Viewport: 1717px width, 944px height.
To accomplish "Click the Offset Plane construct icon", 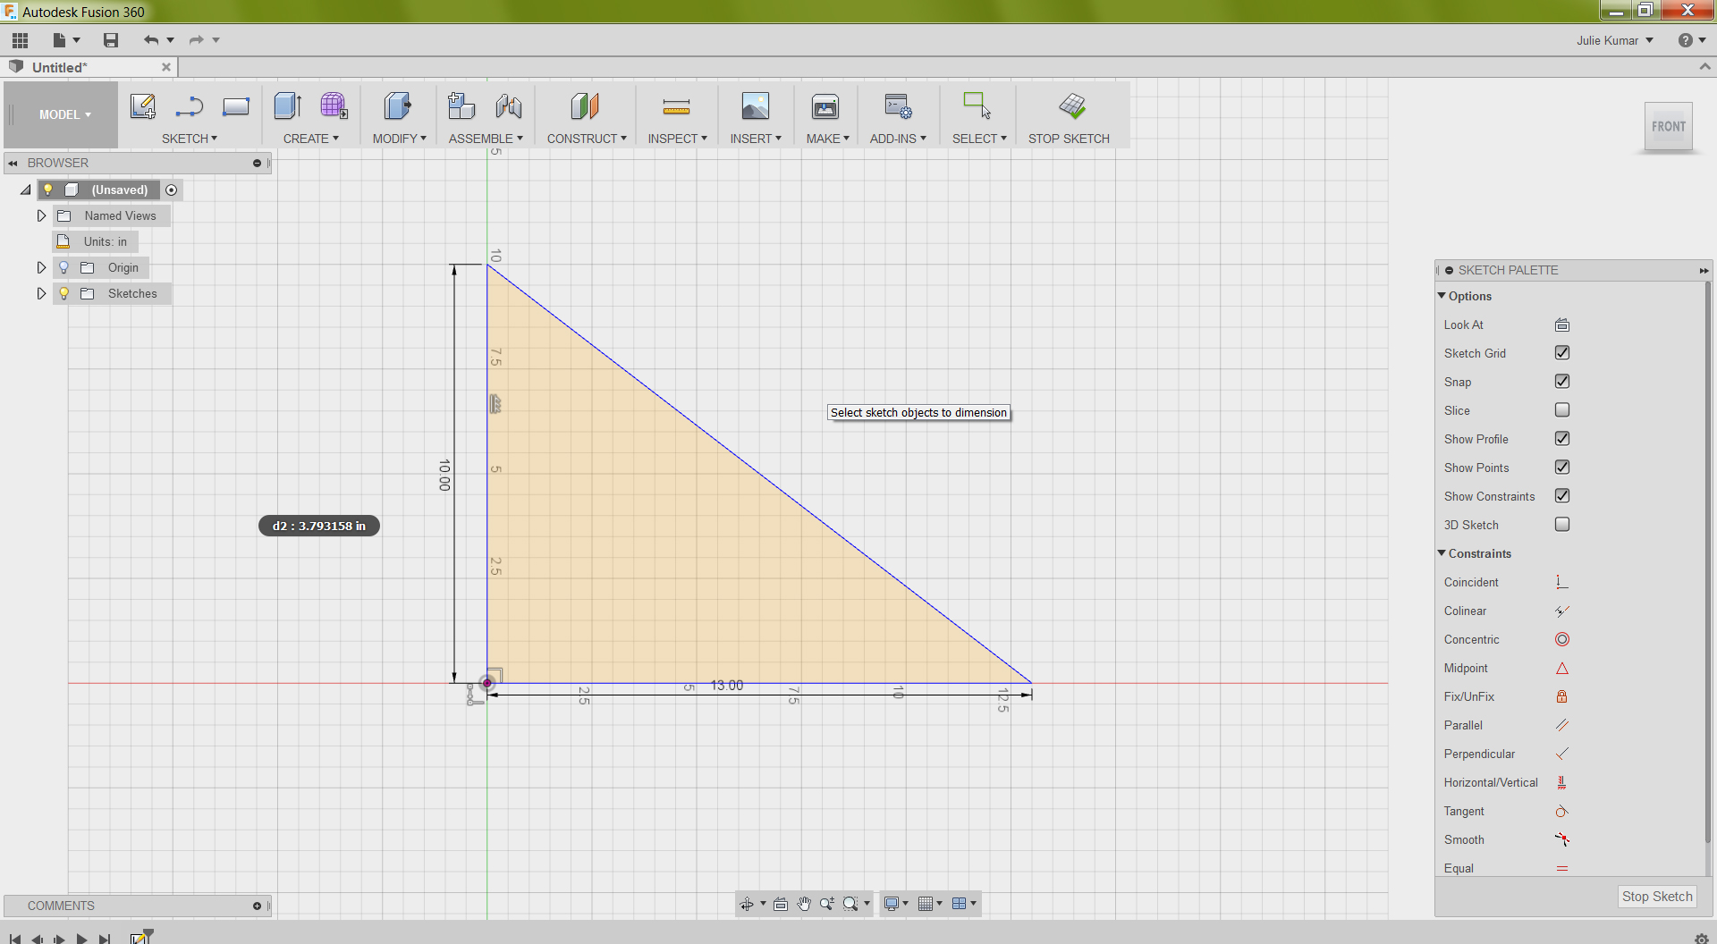I will pyautogui.click(x=585, y=106).
